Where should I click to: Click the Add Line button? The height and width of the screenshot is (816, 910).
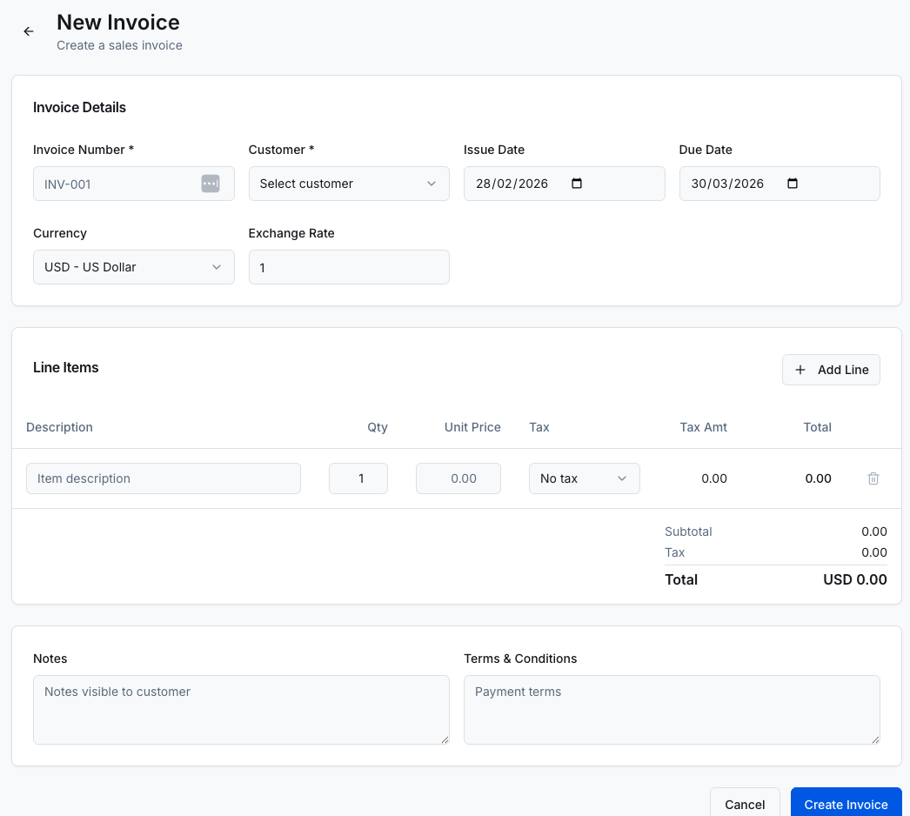click(832, 370)
